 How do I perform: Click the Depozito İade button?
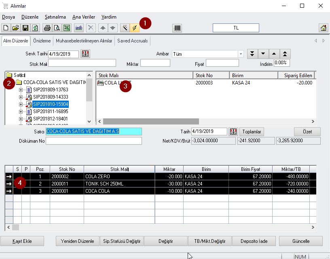(254, 241)
